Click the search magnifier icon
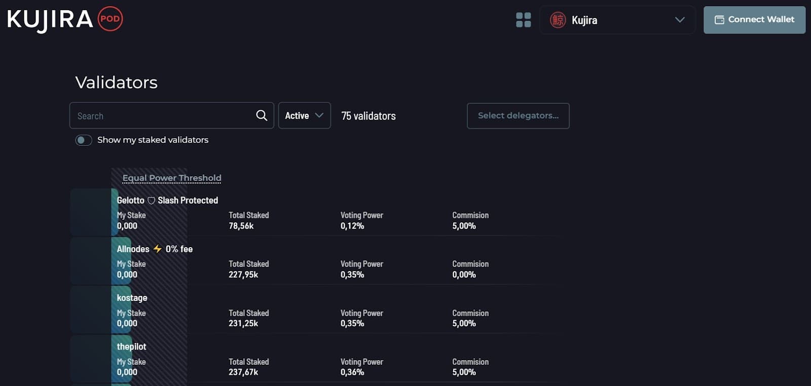Screen dimensions: 811x386 pyautogui.click(x=262, y=115)
